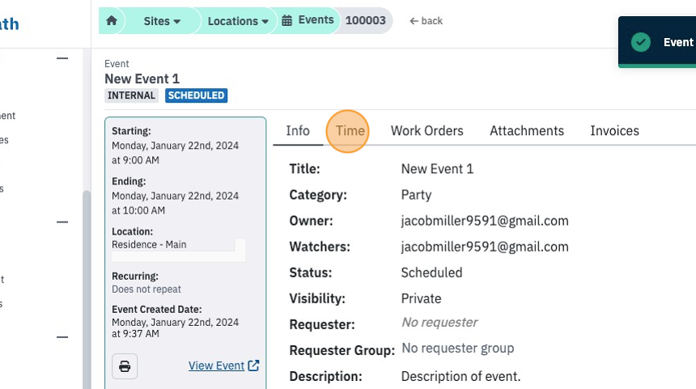Click the Party category value
This screenshot has height=389, width=696.
point(416,195)
